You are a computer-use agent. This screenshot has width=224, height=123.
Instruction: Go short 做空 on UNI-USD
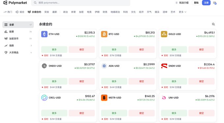coord(201,113)
